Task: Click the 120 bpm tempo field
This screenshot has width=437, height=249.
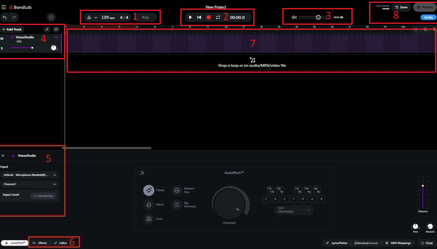Action: point(108,17)
